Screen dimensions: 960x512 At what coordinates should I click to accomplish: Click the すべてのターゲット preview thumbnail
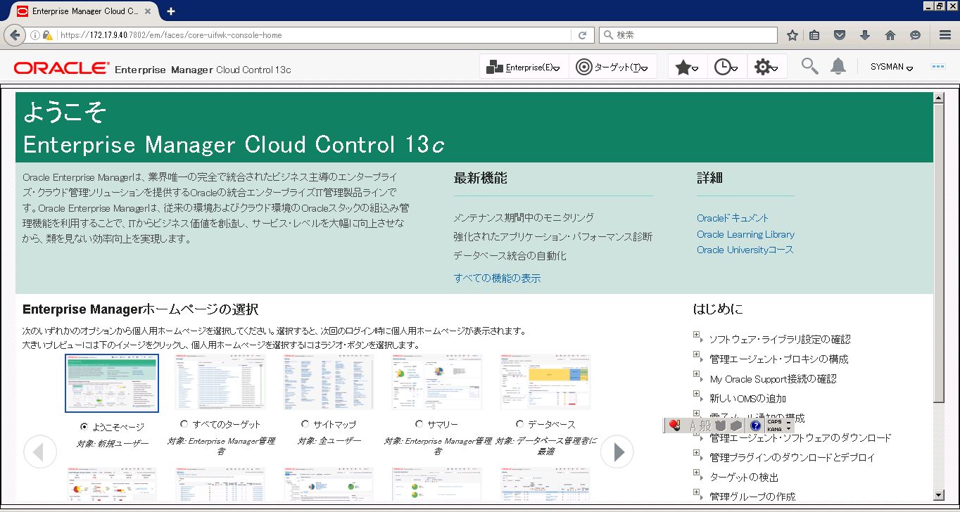pos(220,382)
